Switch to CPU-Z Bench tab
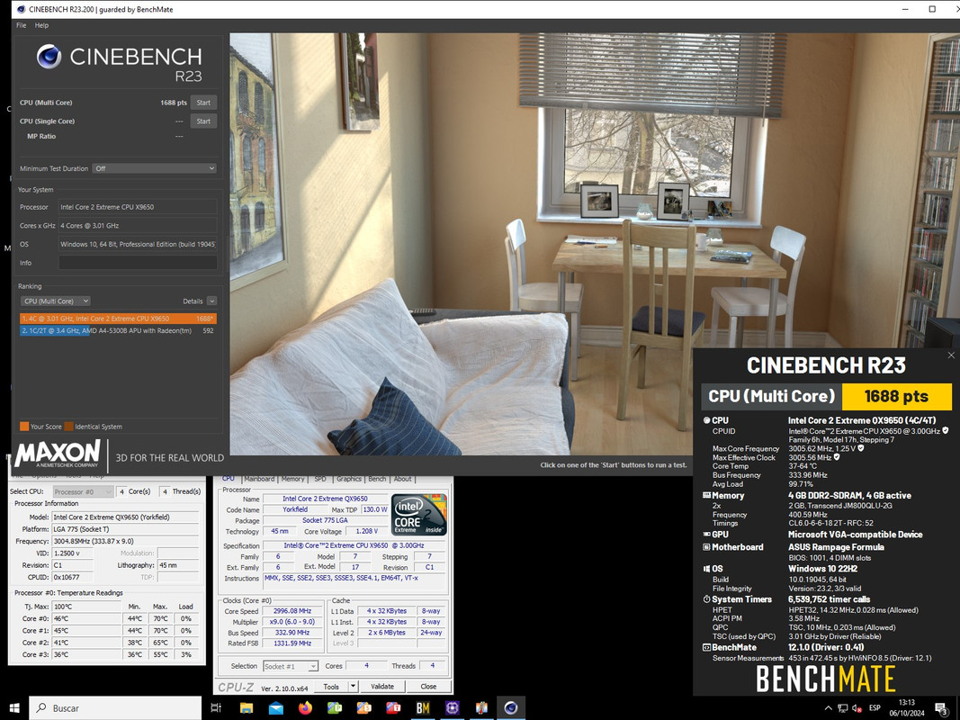The height and width of the screenshot is (720, 960). point(377,479)
